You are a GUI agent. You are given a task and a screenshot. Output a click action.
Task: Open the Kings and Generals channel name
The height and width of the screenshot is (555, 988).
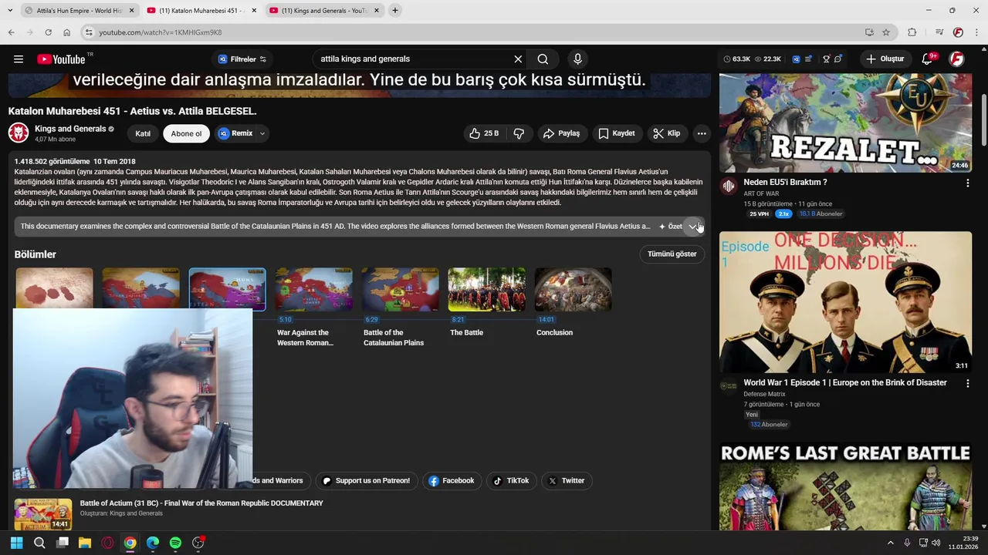coord(70,129)
